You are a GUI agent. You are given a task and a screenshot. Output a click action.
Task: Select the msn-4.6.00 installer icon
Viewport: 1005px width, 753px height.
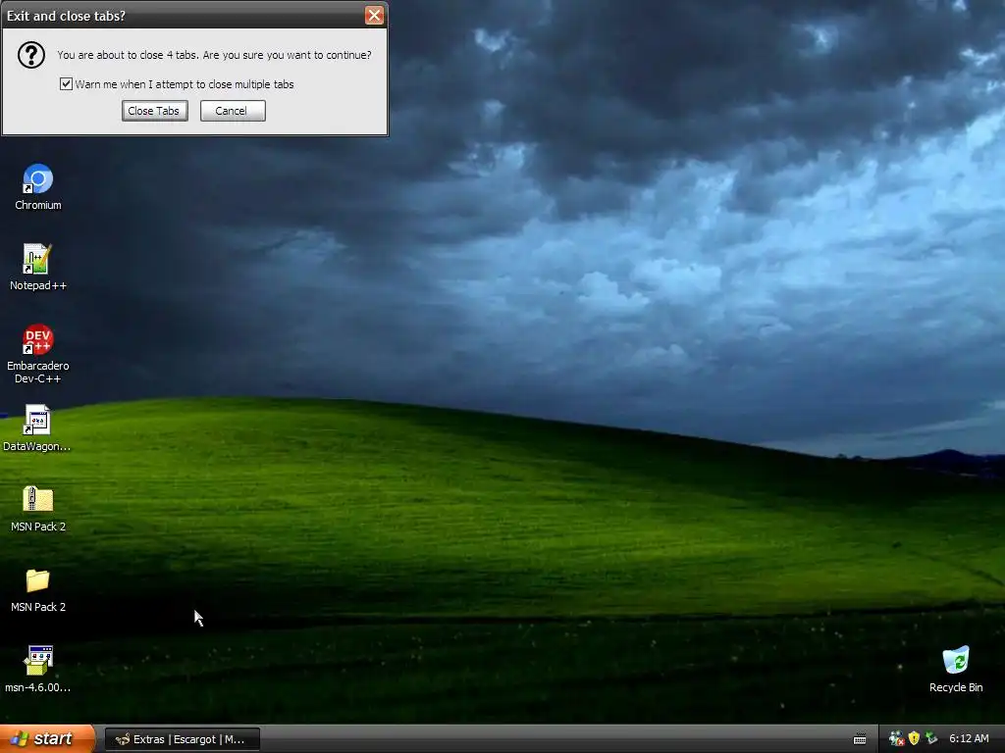38,661
